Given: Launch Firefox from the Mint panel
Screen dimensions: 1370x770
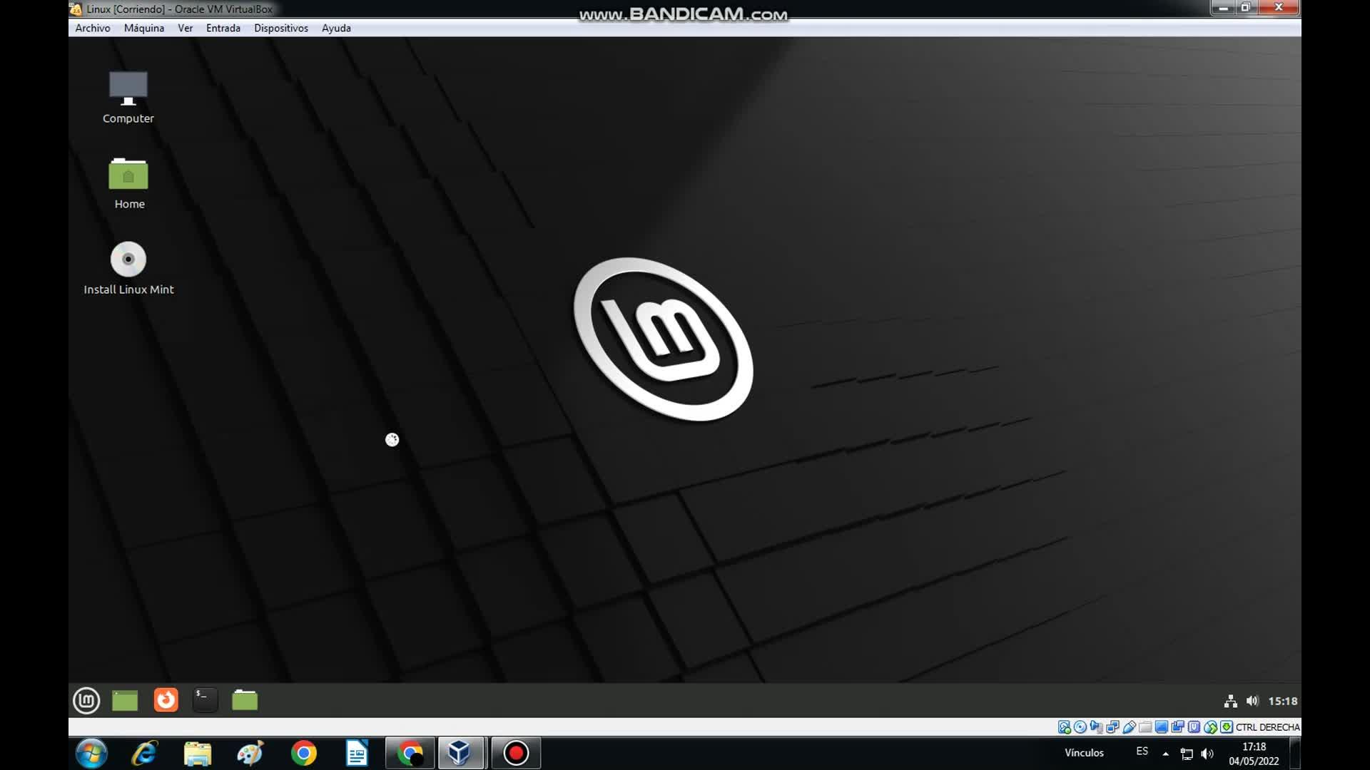Looking at the screenshot, I should click(x=166, y=700).
